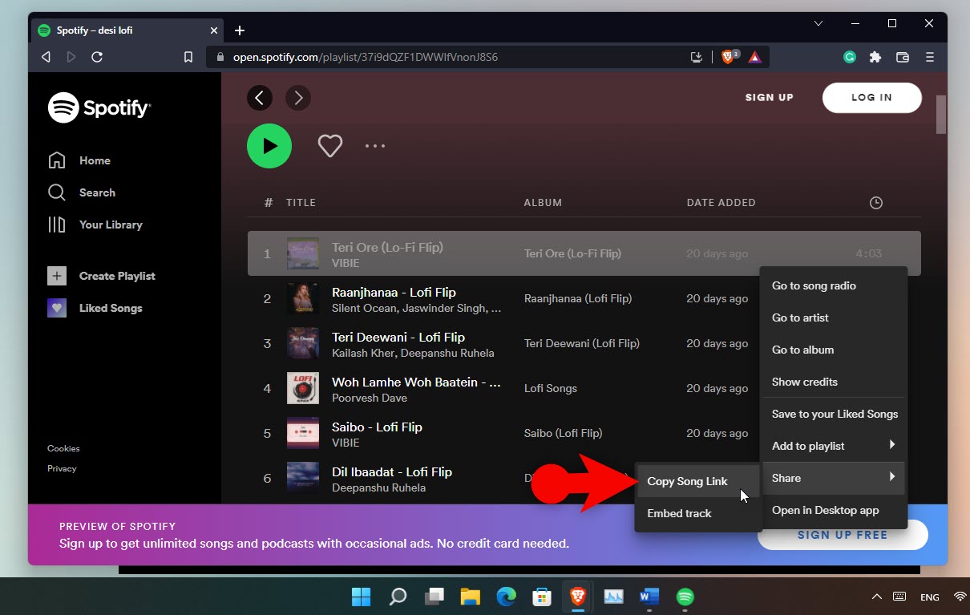This screenshot has height=615, width=970.
Task: Open the Privacy link
Action: (x=62, y=468)
